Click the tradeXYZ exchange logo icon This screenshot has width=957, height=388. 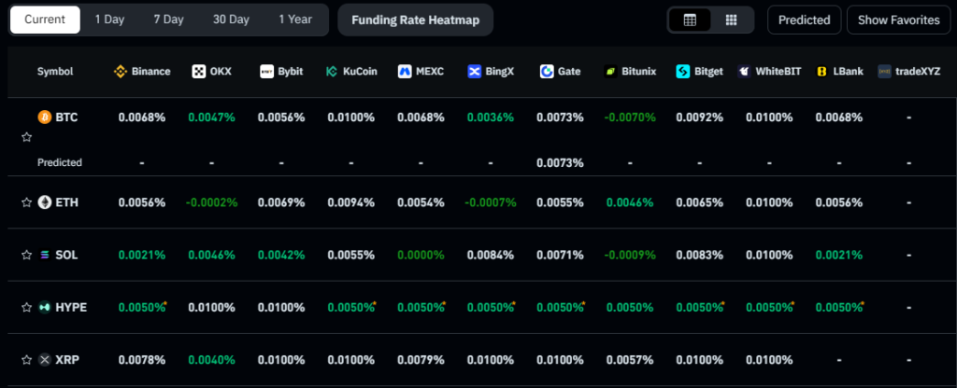884,71
